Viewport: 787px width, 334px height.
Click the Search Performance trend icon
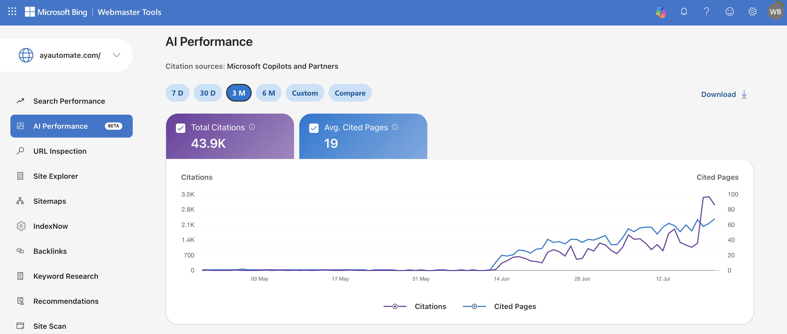[x=21, y=101]
